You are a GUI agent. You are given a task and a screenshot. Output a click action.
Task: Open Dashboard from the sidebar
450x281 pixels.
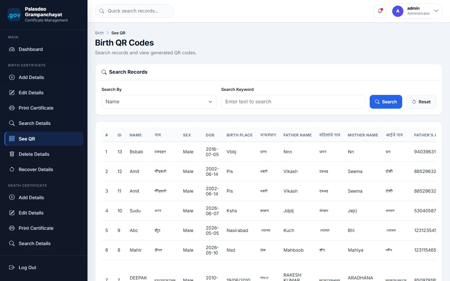click(x=44, y=49)
